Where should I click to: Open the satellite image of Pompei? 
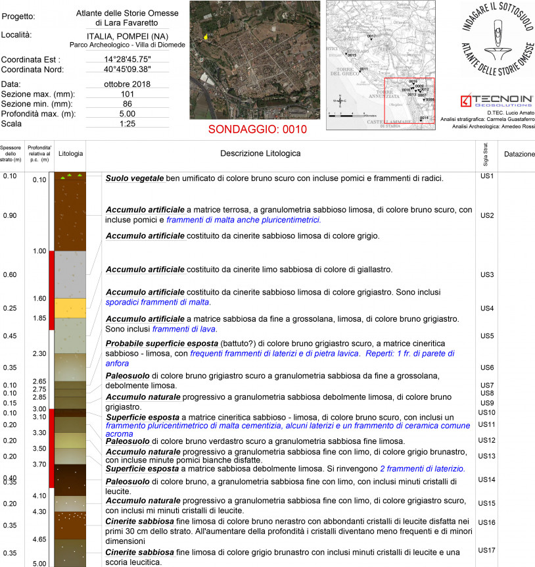(x=255, y=60)
